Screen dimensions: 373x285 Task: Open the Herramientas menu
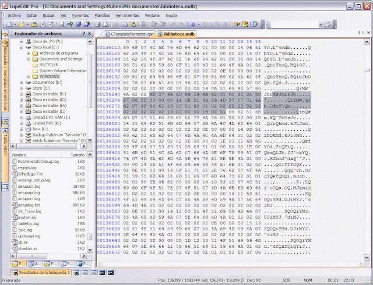tap(127, 16)
